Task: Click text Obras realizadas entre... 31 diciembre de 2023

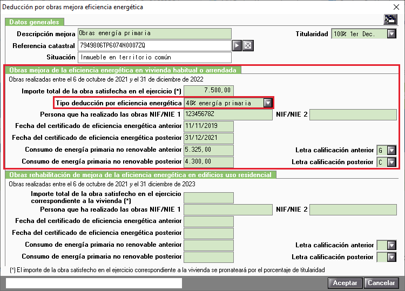Action: [x=102, y=184]
